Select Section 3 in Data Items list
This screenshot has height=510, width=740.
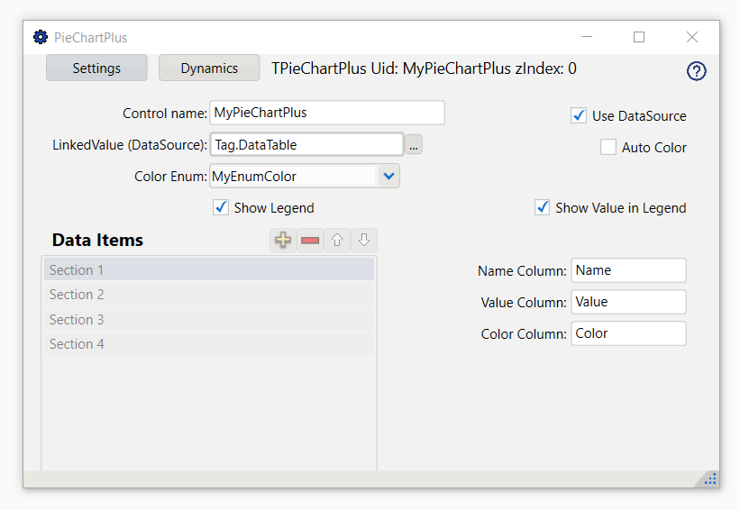[x=209, y=319]
